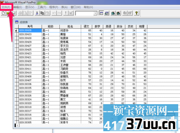180x133 pixels.
Task: Click the Undo toolbar icon
Action: [x=54, y=13]
